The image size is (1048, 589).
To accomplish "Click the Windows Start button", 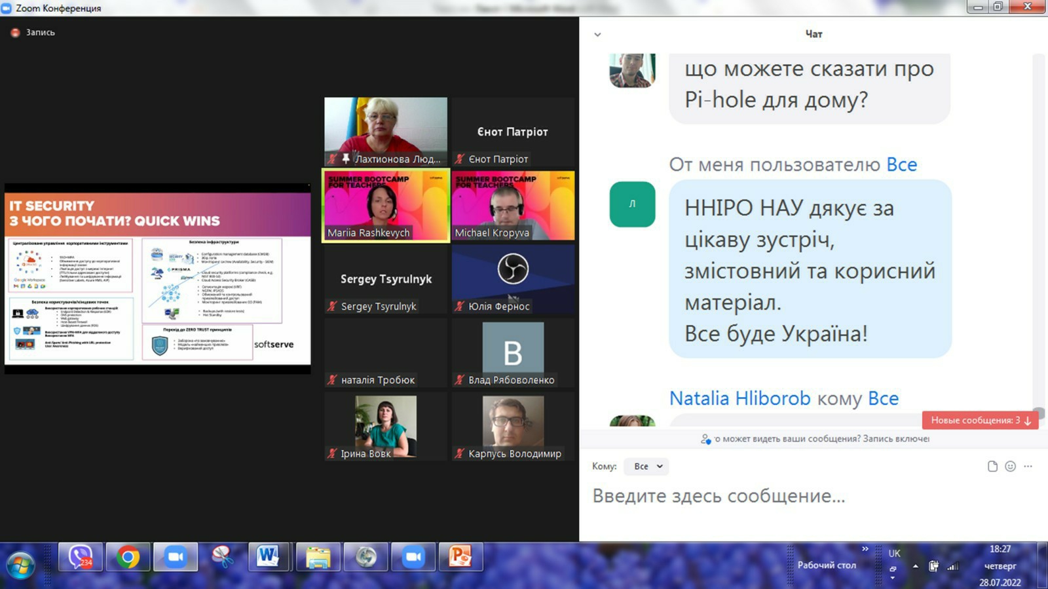I will (21, 564).
